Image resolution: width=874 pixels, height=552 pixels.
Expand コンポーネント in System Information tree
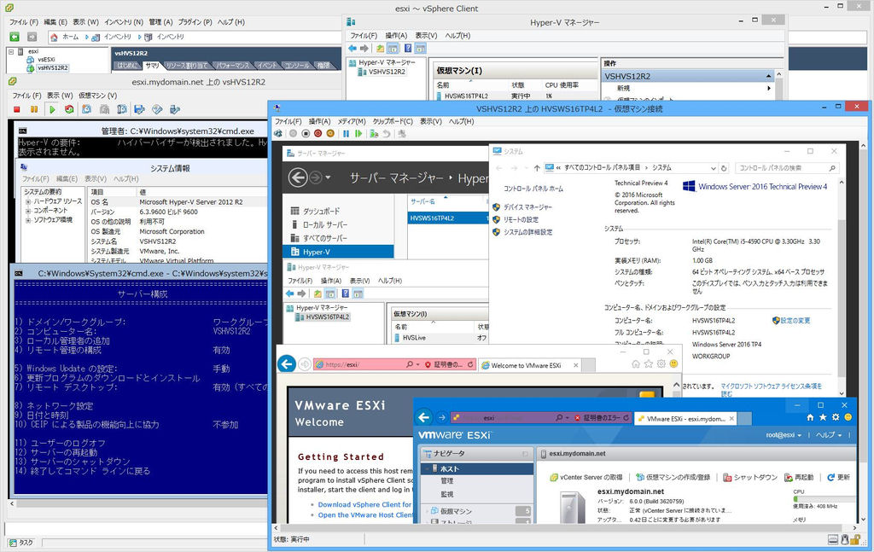coord(28,211)
